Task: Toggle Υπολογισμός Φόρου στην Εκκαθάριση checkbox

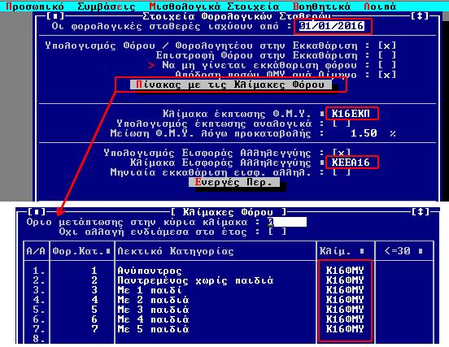Action: pyautogui.click(x=387, y=46)
